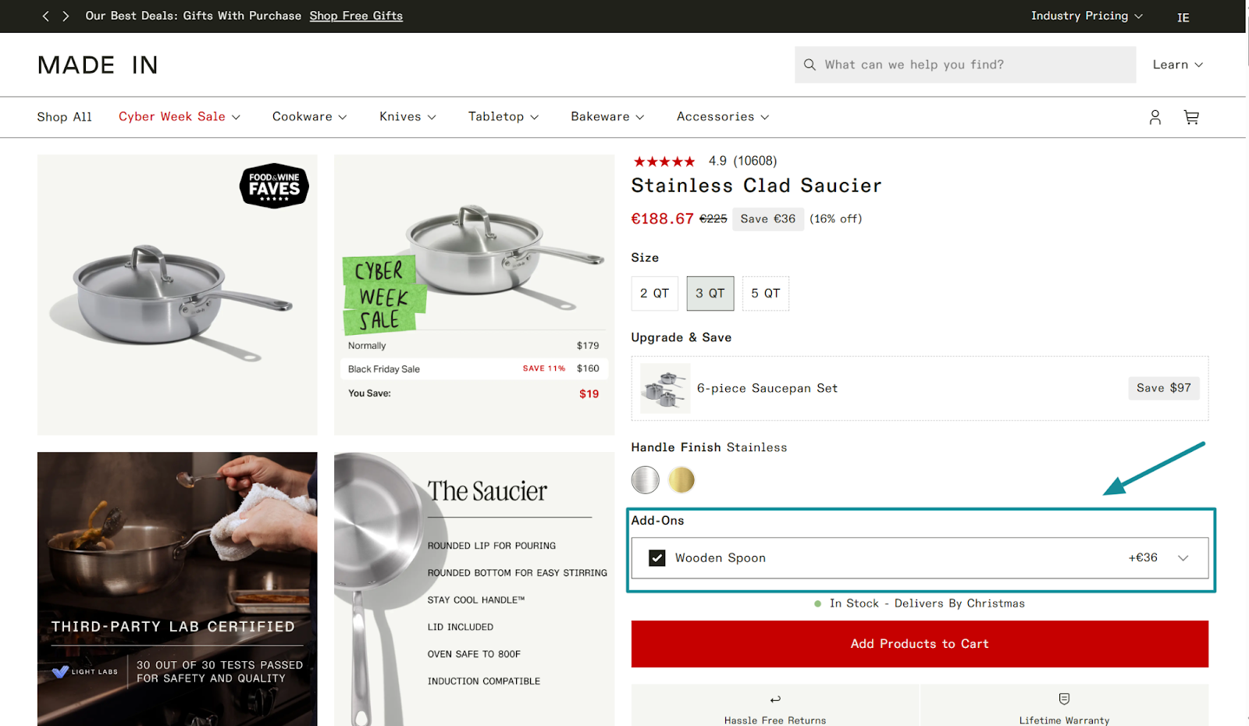Click Add Products to Cart button
The height and width of the screenshot is (726, 1249).
pos(920,644)
